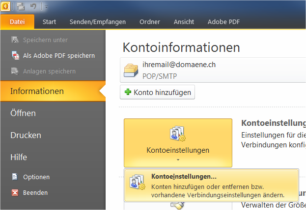
Task: Click the Kontoeinstellungen icon on large button
Action: [178, 134]
